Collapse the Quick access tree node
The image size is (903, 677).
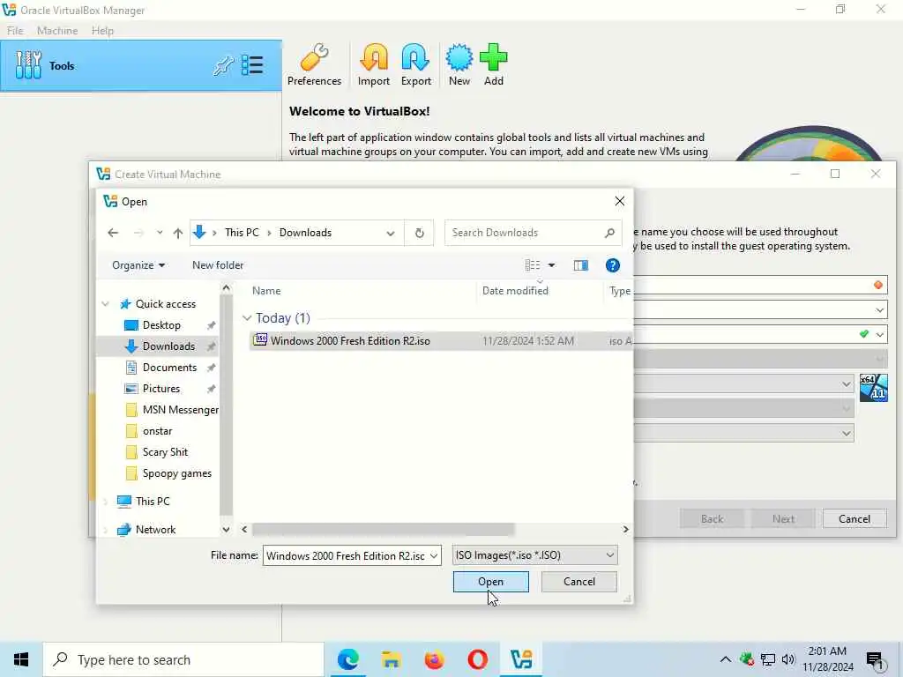click(x=106, y=304)
